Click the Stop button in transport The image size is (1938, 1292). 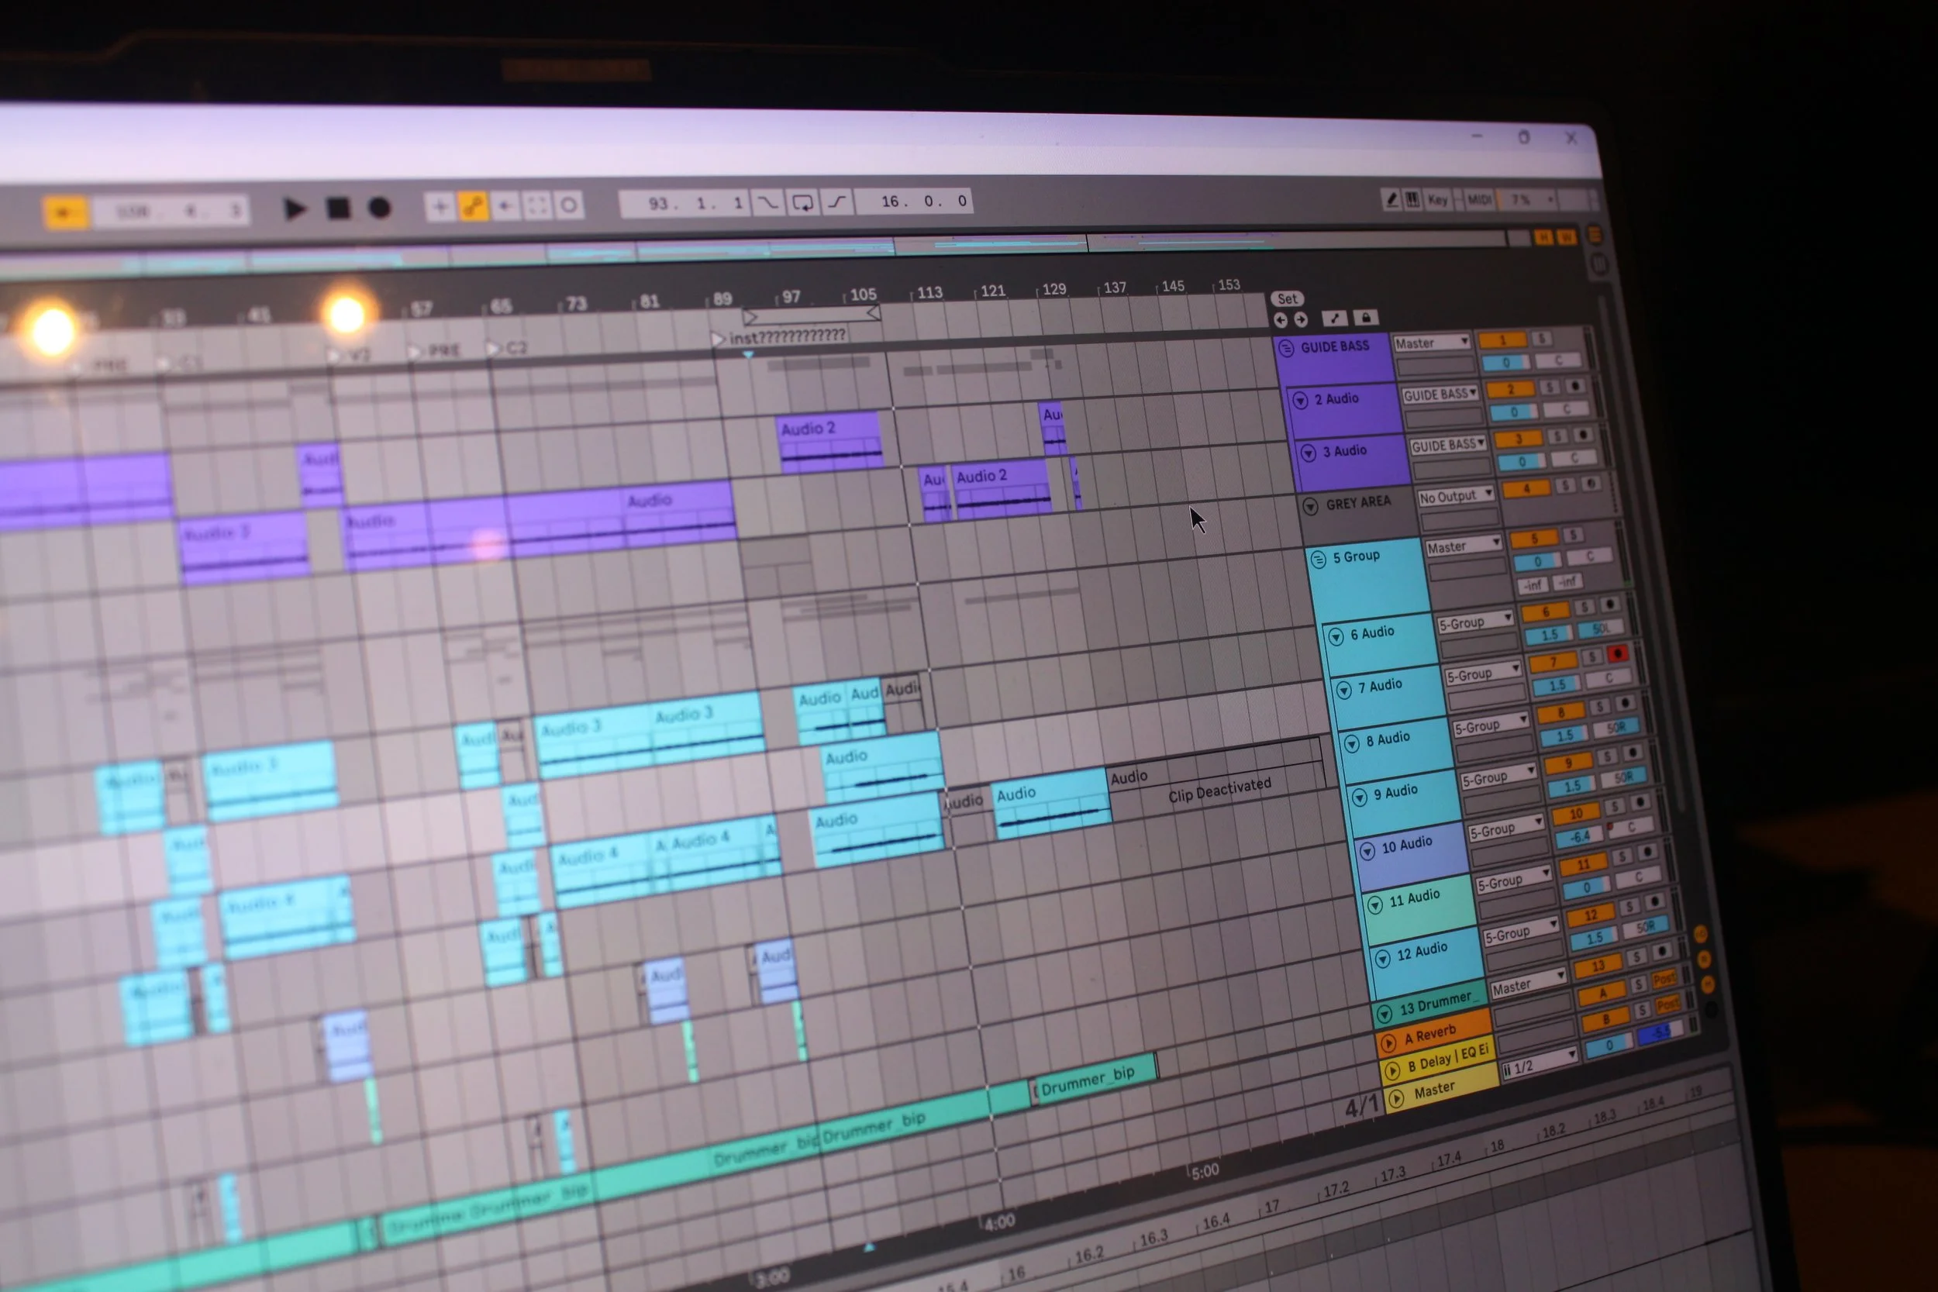tap(338, 208)
